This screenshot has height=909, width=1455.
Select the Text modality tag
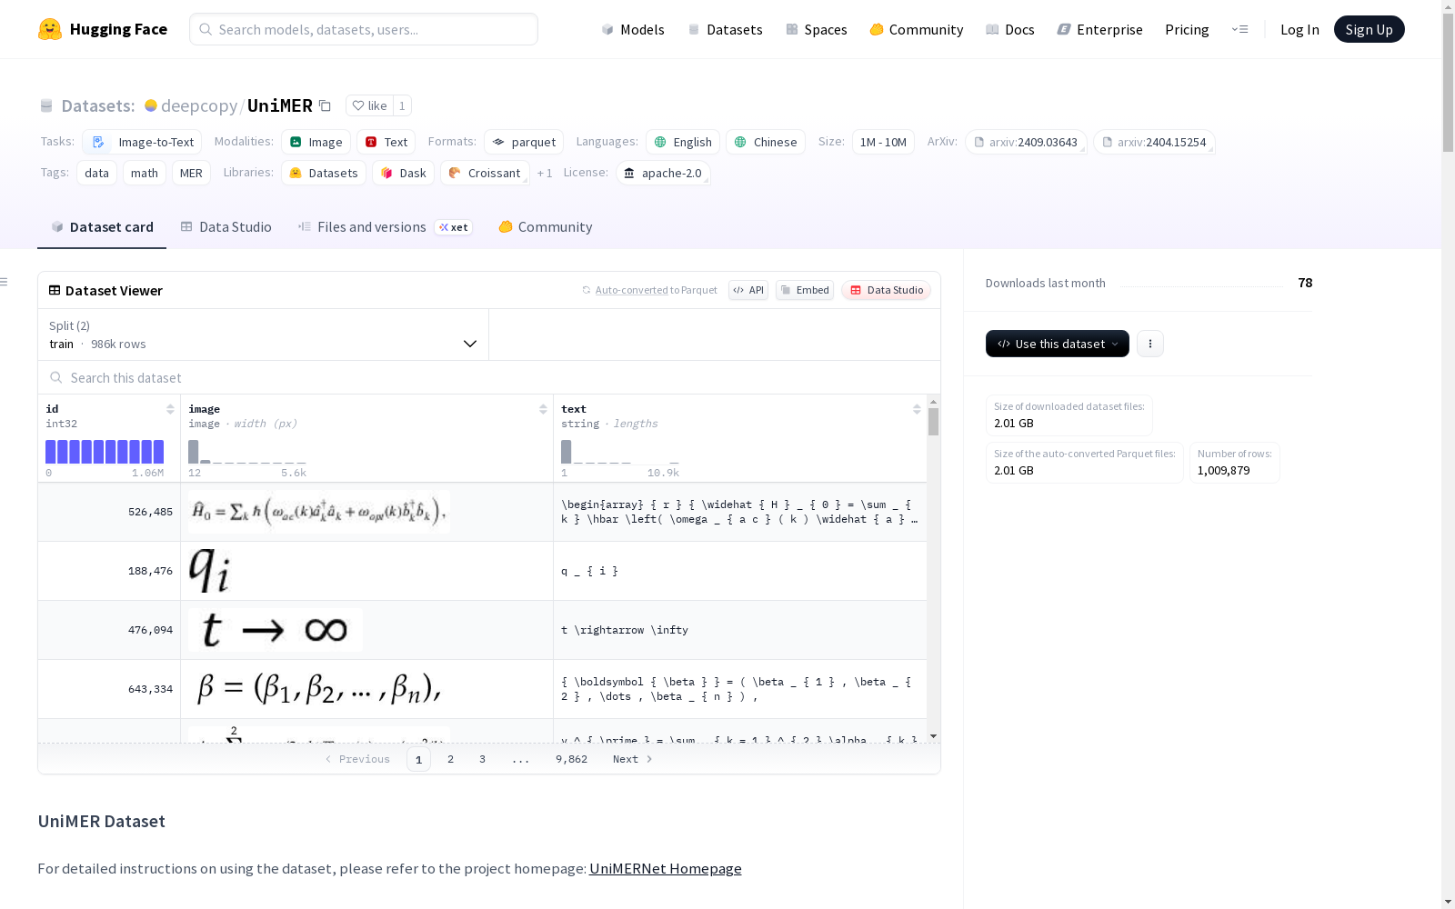point(386,142)
